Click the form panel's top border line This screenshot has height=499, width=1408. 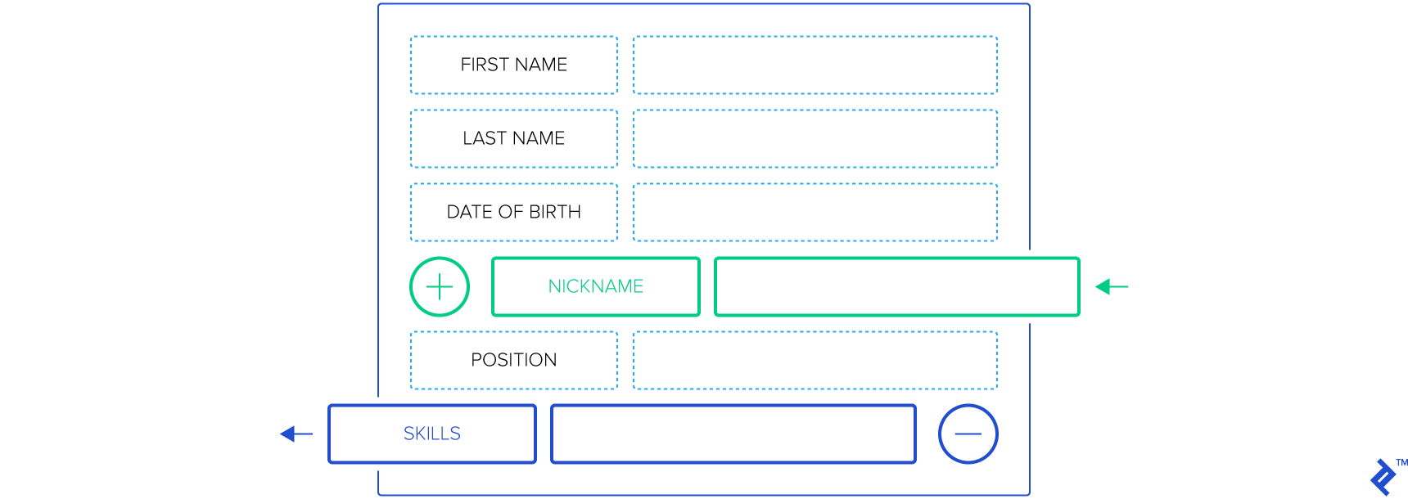click(704, 4)
